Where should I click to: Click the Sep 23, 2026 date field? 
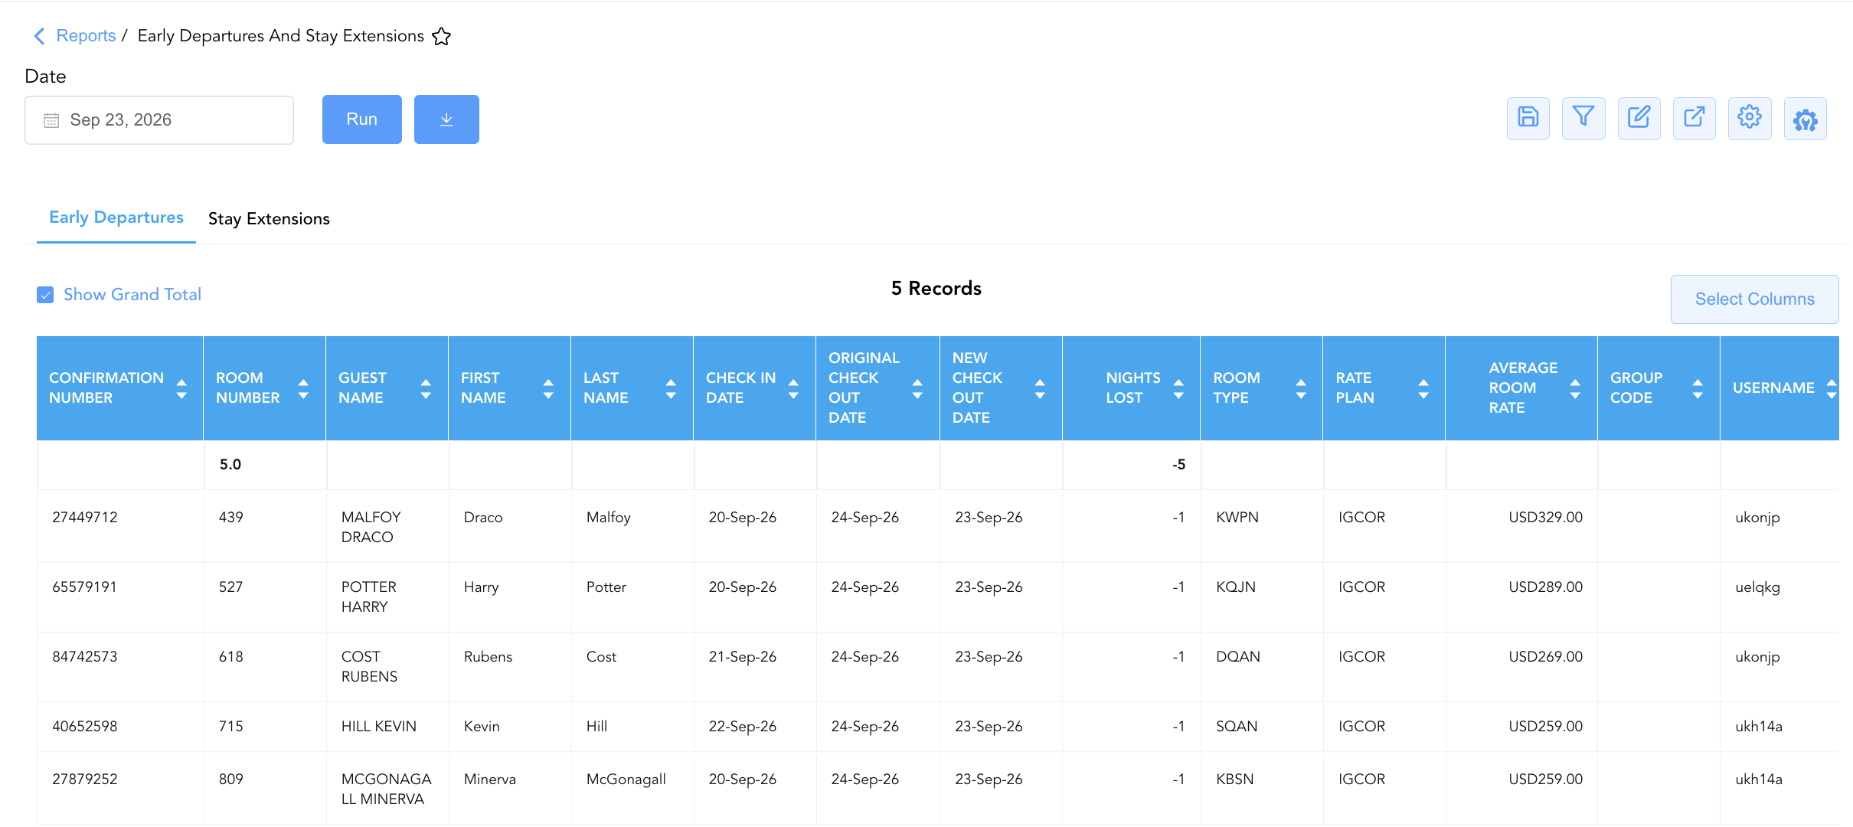159,120
